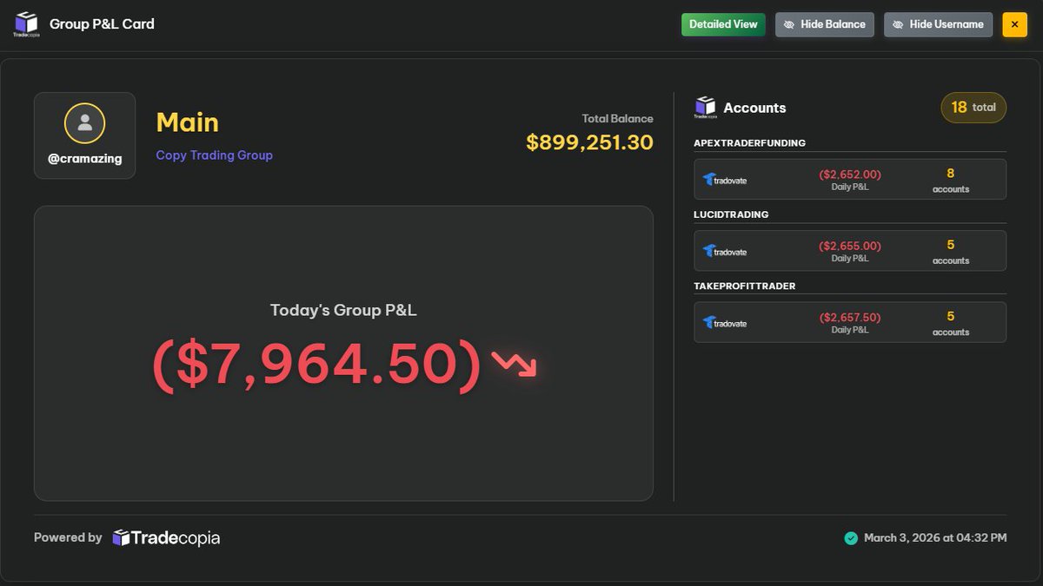1043x586 pixels.
Task: Click the Accounts heading
Action: [754, 108]
